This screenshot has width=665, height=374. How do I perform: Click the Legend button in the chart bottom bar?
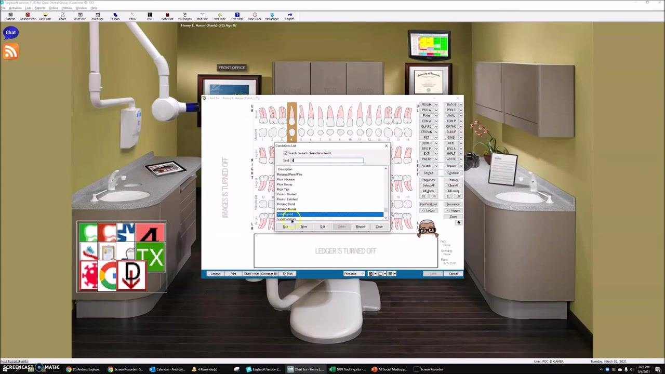coord(215,274)
